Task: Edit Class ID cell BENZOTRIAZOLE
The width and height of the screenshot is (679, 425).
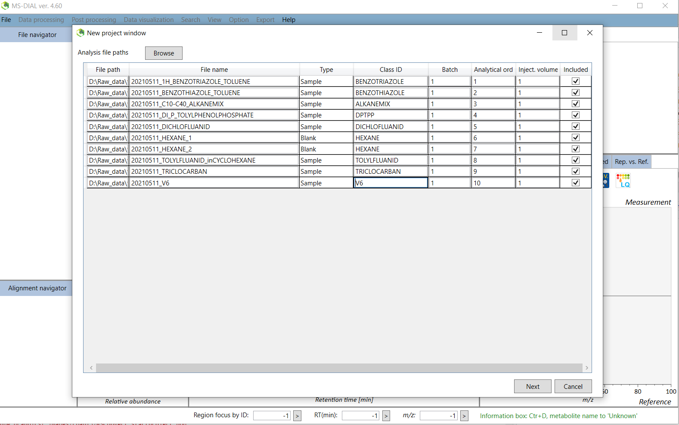Action: [x=391, y=81]
